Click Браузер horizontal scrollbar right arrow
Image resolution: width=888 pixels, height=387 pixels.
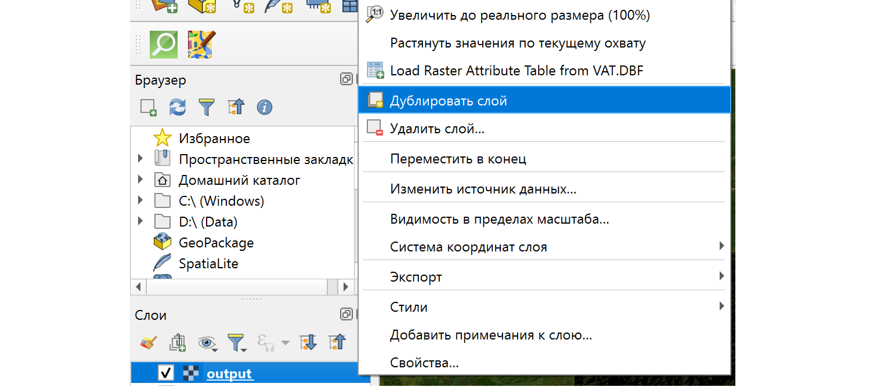click(346, 286)
